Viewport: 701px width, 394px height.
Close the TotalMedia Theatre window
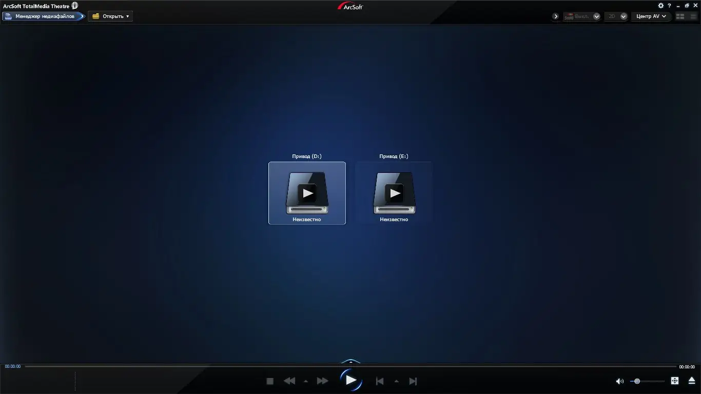point(695,6)
